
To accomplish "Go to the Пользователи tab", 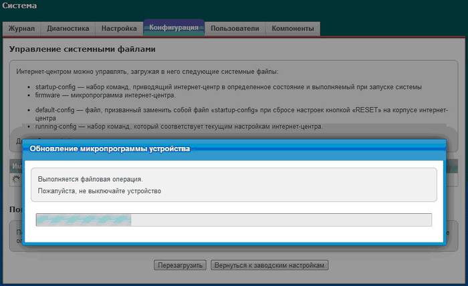I will pos(235,29).
